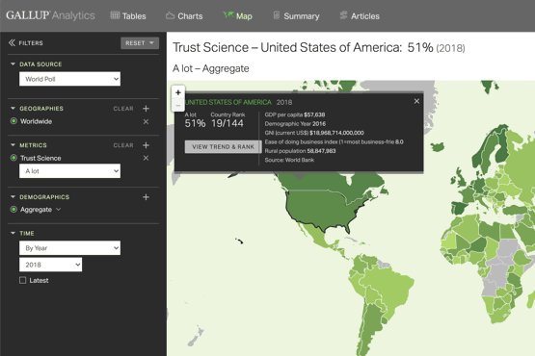Click the Reset button
Screen dimensions: 535x356
tap(140, 43)
